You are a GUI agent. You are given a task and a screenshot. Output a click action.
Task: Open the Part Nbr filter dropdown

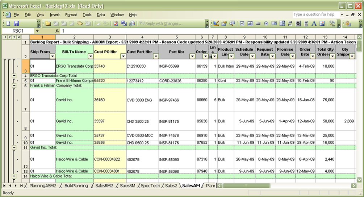(x=192, y=56)
